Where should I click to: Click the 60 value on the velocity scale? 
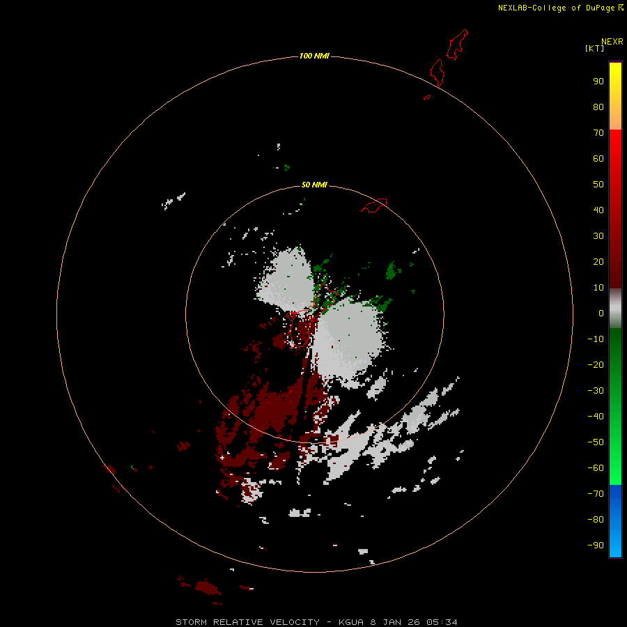coord(598,158)
